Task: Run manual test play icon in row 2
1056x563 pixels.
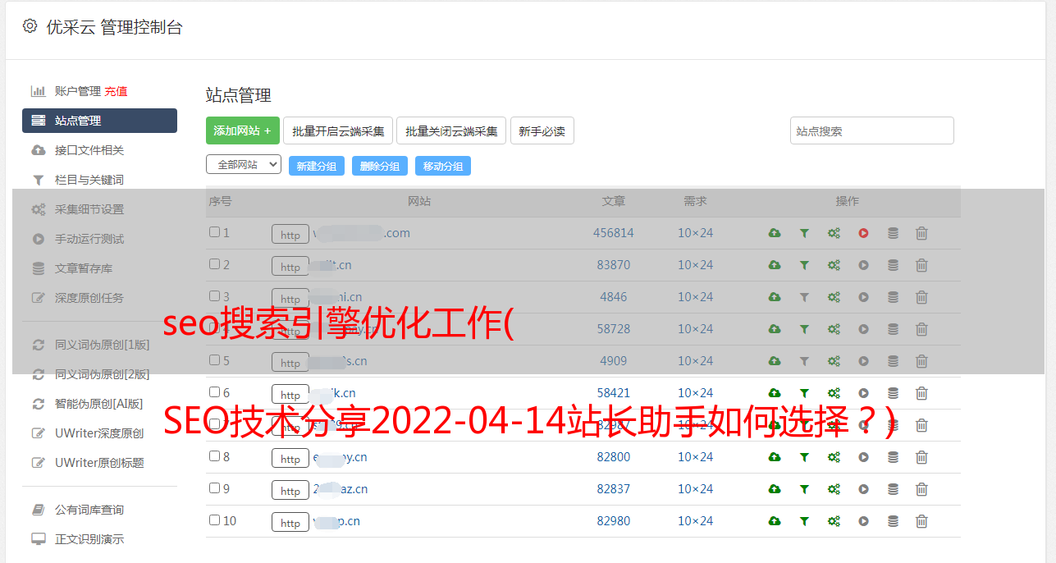Action: click(x=863, y=265)
